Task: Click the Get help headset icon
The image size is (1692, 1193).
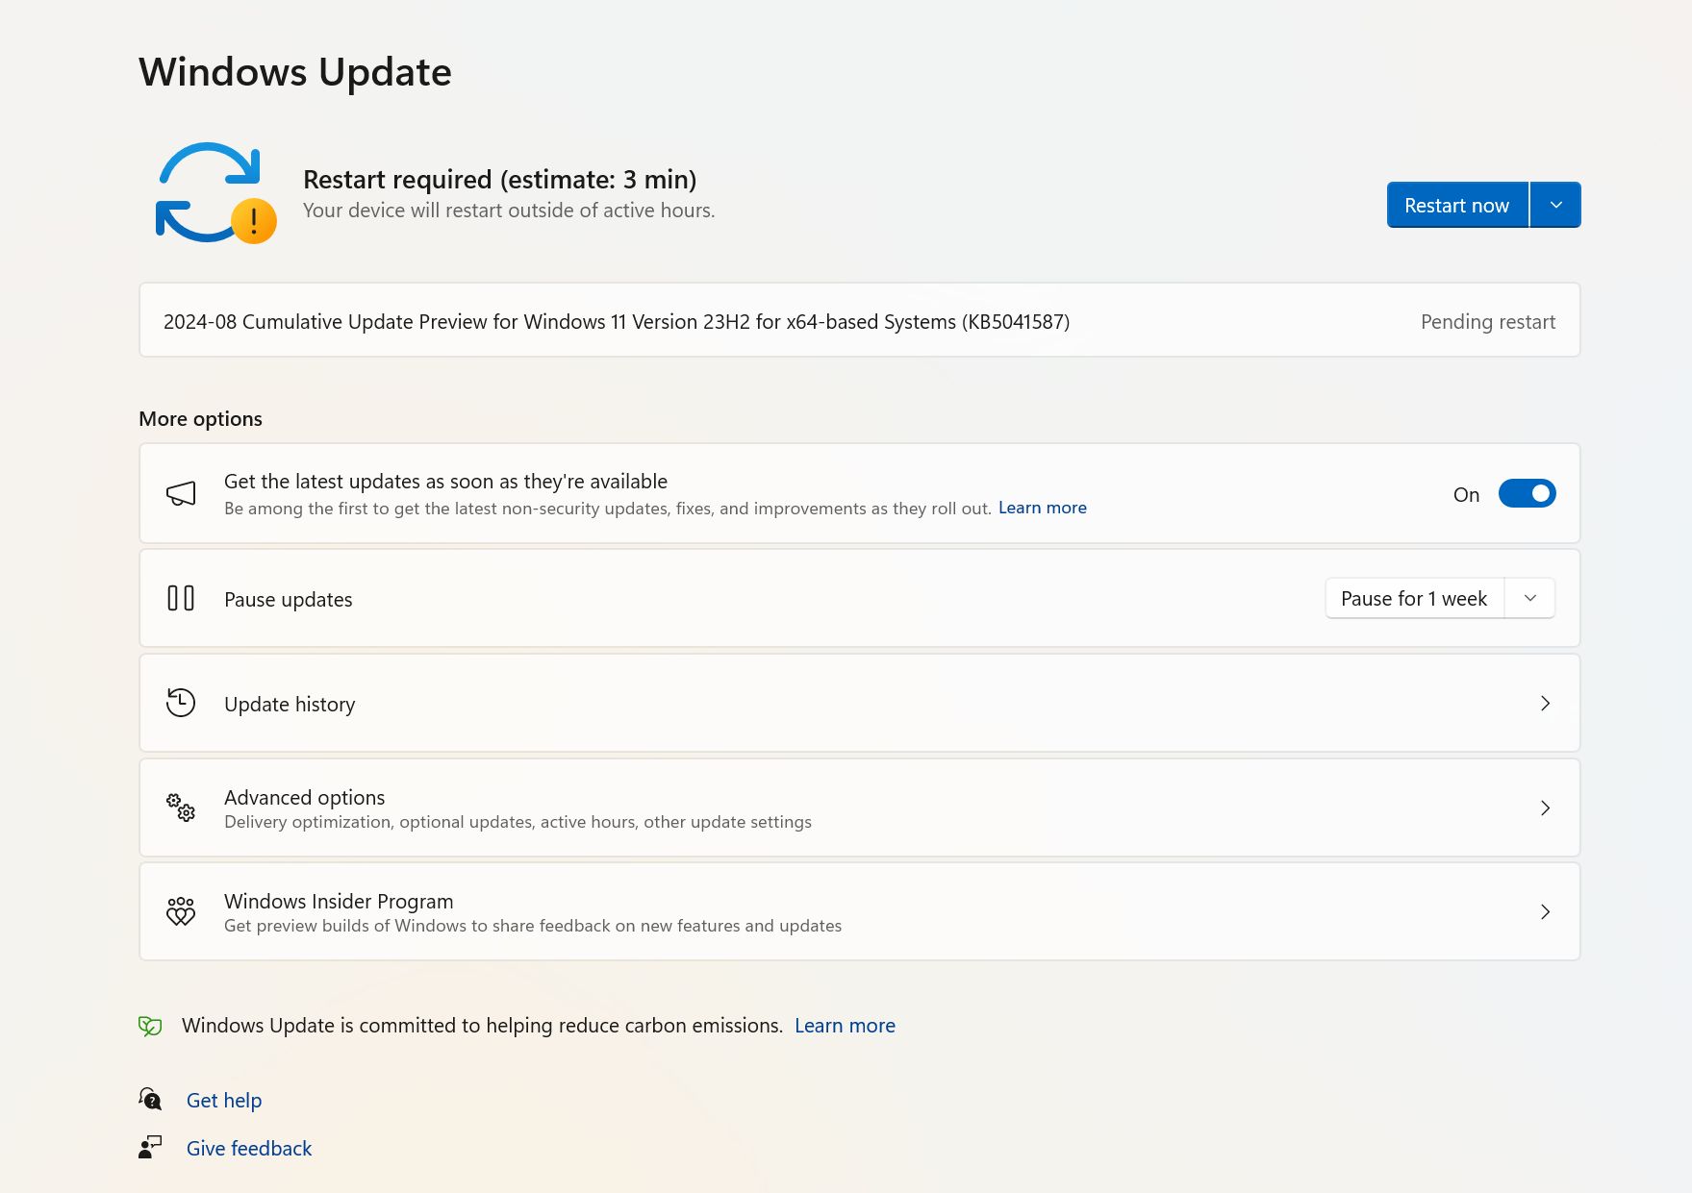Action: click(150, 1099)
